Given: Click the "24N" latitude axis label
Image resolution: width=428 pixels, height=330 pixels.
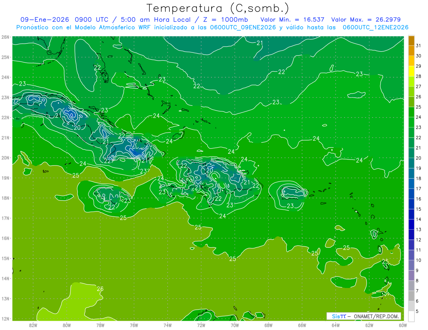Looking at the screenshot, I should point(5,77).
